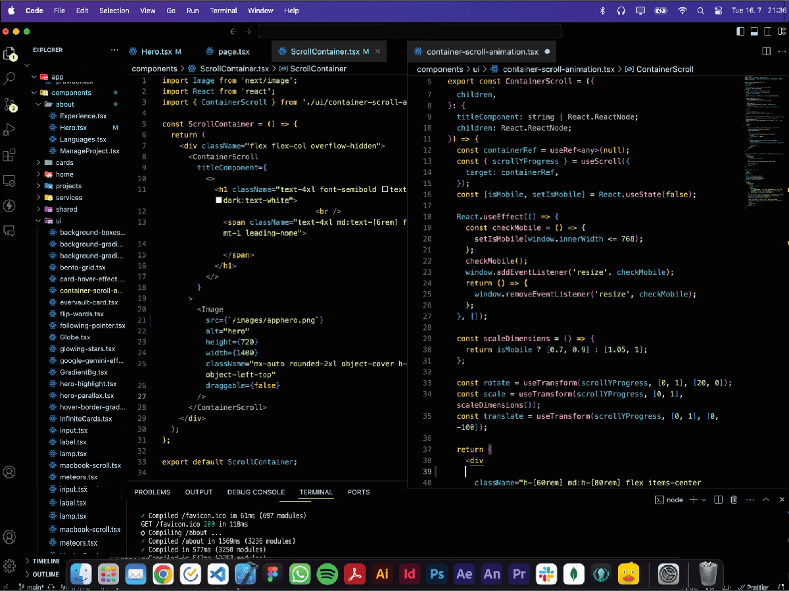Viewport: 789px width, 591px height.
Task: Collapse the about folder
Action: pos(64,105)
